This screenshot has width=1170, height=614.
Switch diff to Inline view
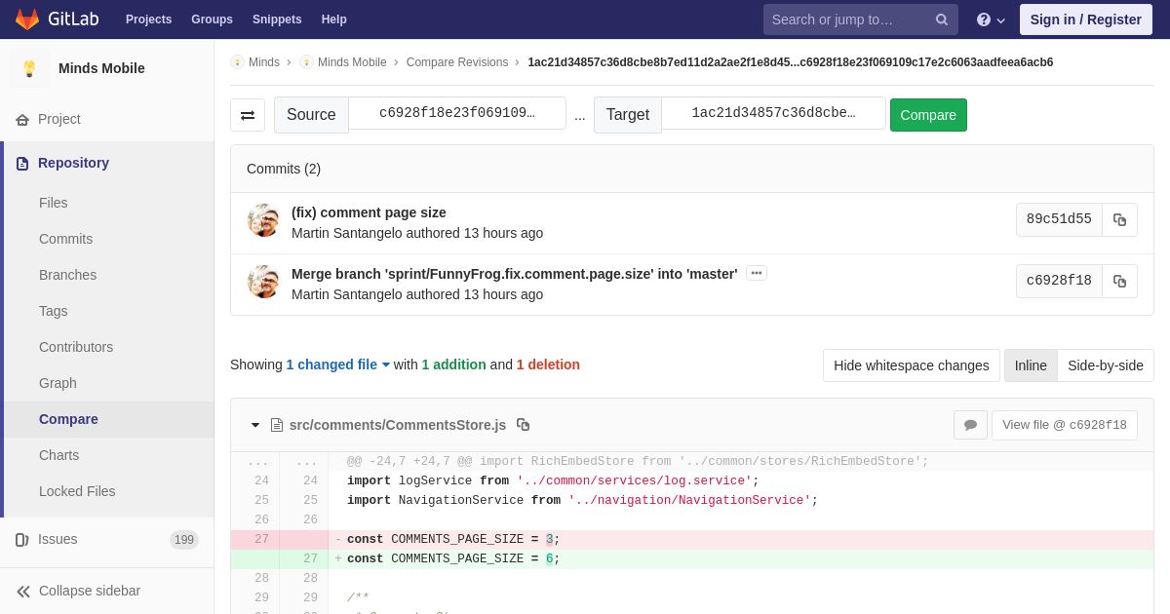[1030, 365]
